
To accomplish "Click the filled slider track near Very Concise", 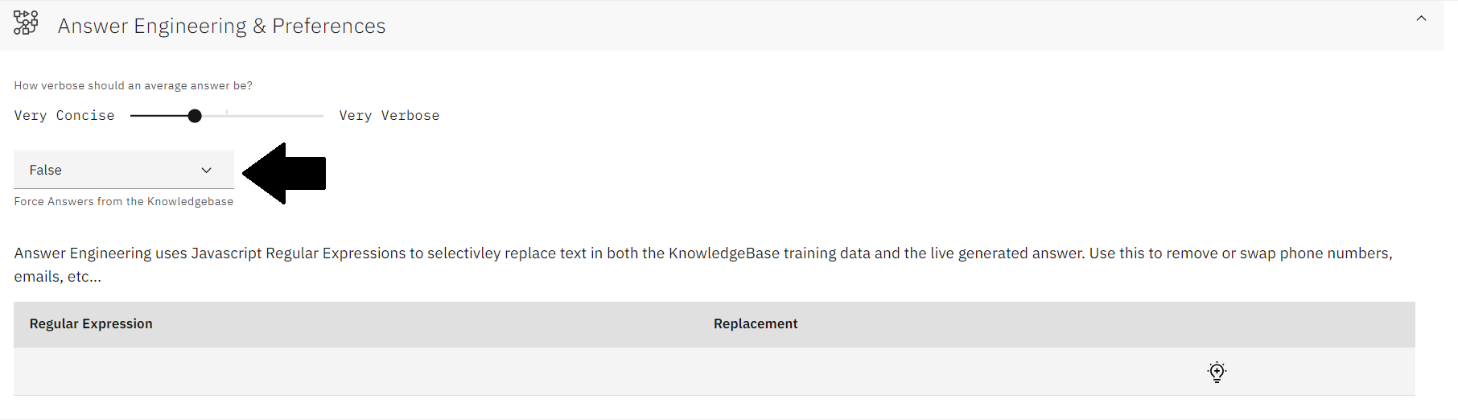I will point(159,116).
